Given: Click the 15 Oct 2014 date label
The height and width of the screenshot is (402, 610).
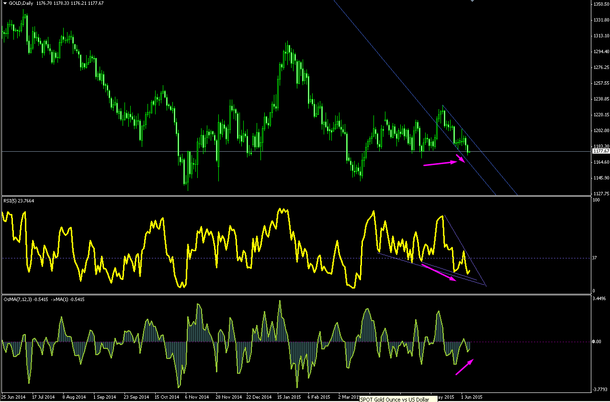Looking at the screenshot, I should point(167,397).
